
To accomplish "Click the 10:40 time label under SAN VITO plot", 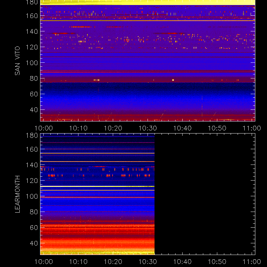I will point(182,128).
